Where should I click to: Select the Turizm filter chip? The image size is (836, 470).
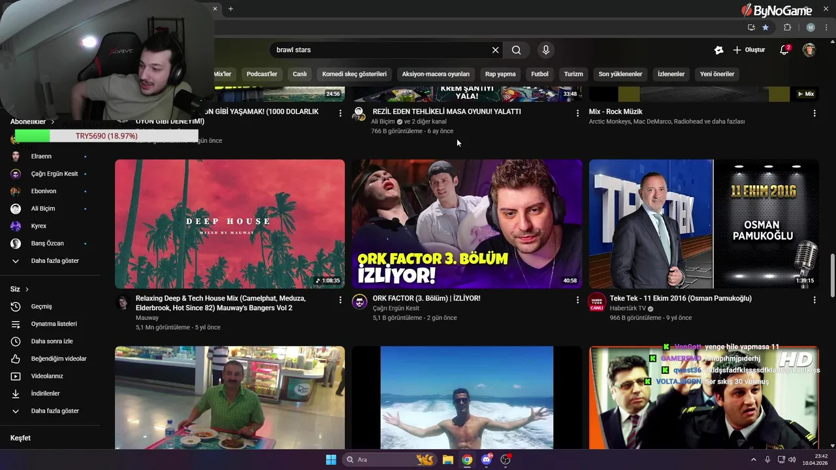(573, 74)
